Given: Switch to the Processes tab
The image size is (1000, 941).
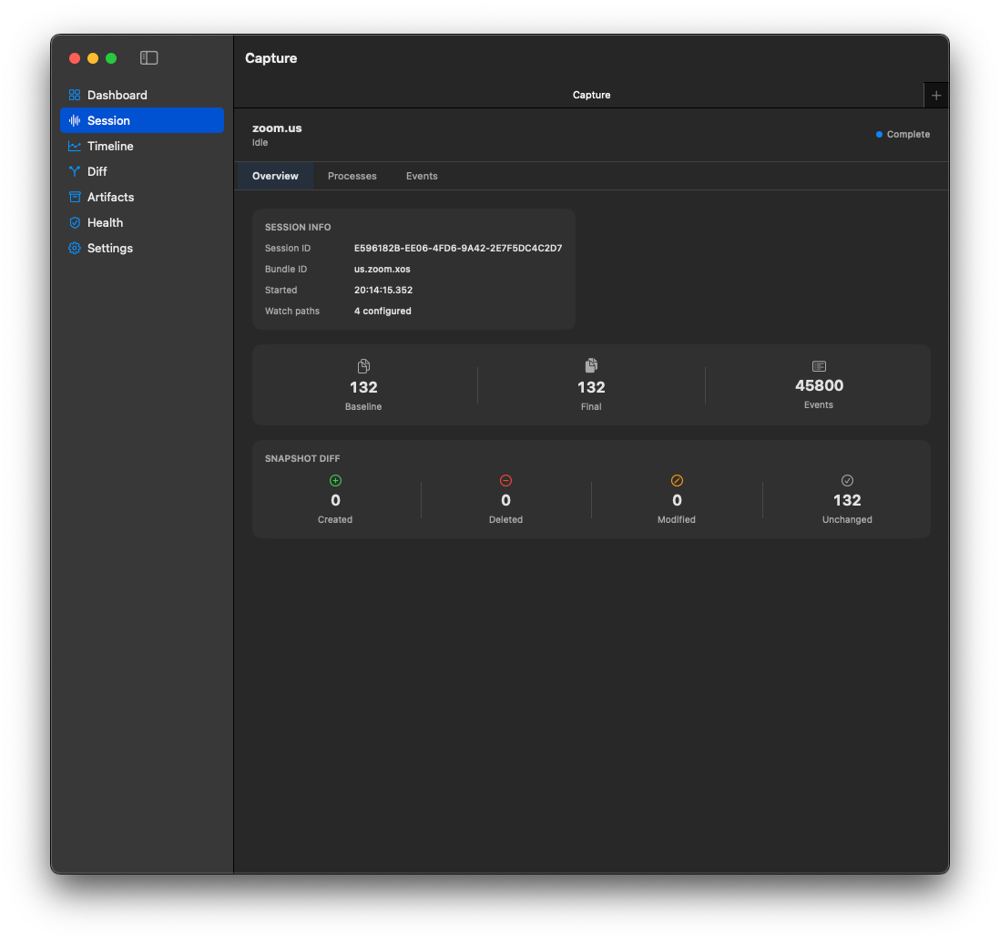Looking at the screenshot, I should [352, 176].
